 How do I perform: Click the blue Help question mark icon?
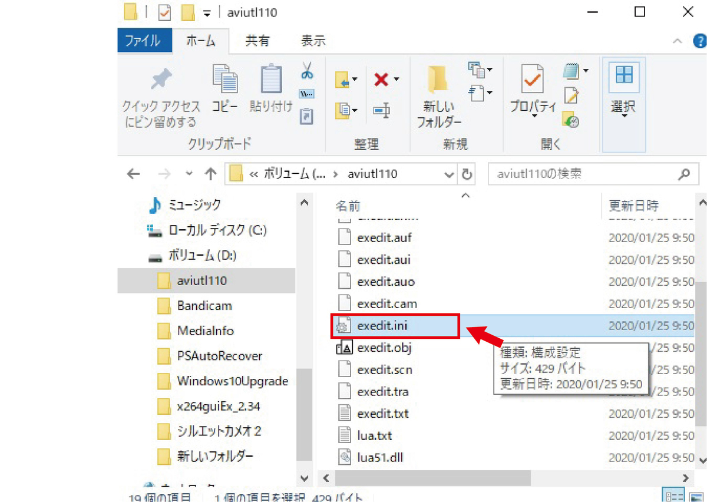tap(700, 41)
